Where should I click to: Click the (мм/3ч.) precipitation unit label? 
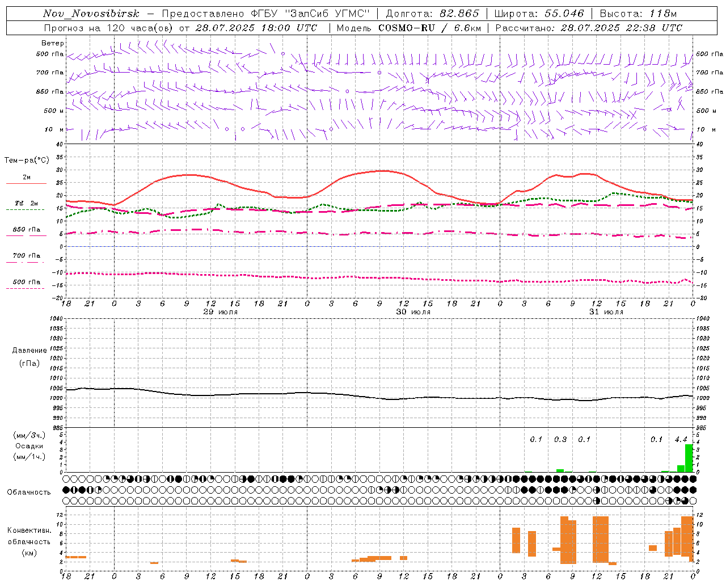coord(29,435)
